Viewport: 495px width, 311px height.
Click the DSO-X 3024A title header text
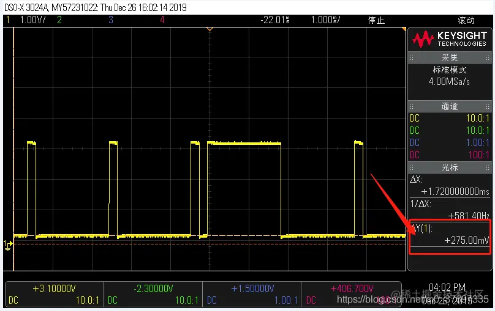click(x=96, y=7)
